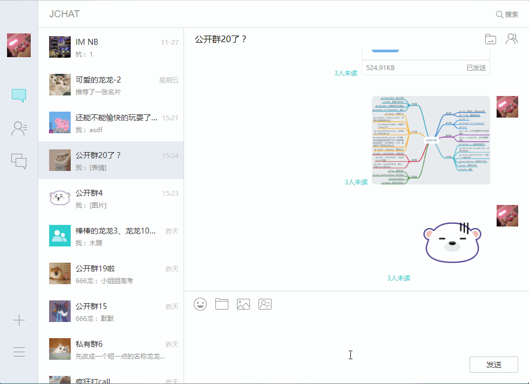Click the bear sticker message
This screenshot has width=529, height=384.
[x=452, y=242]
